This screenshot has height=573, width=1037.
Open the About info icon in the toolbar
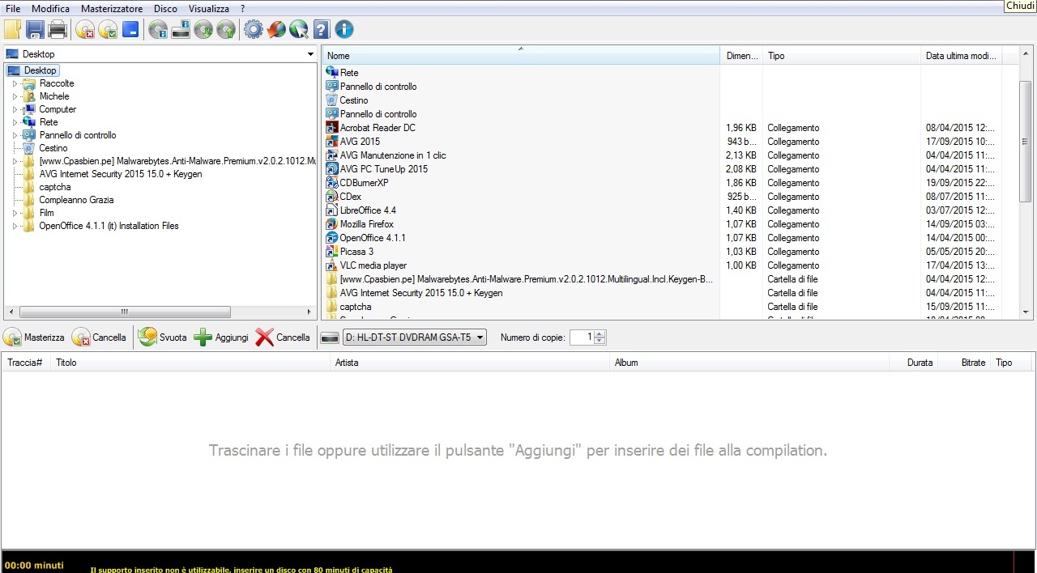[344, 30]
